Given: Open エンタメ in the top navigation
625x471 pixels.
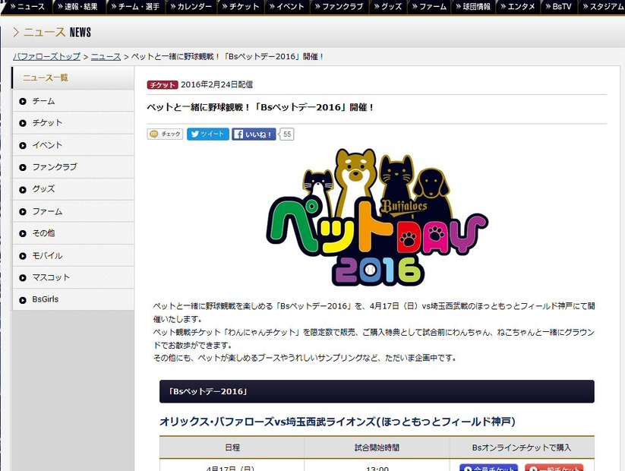Looking at the screenshot, I should coord(517,6).
